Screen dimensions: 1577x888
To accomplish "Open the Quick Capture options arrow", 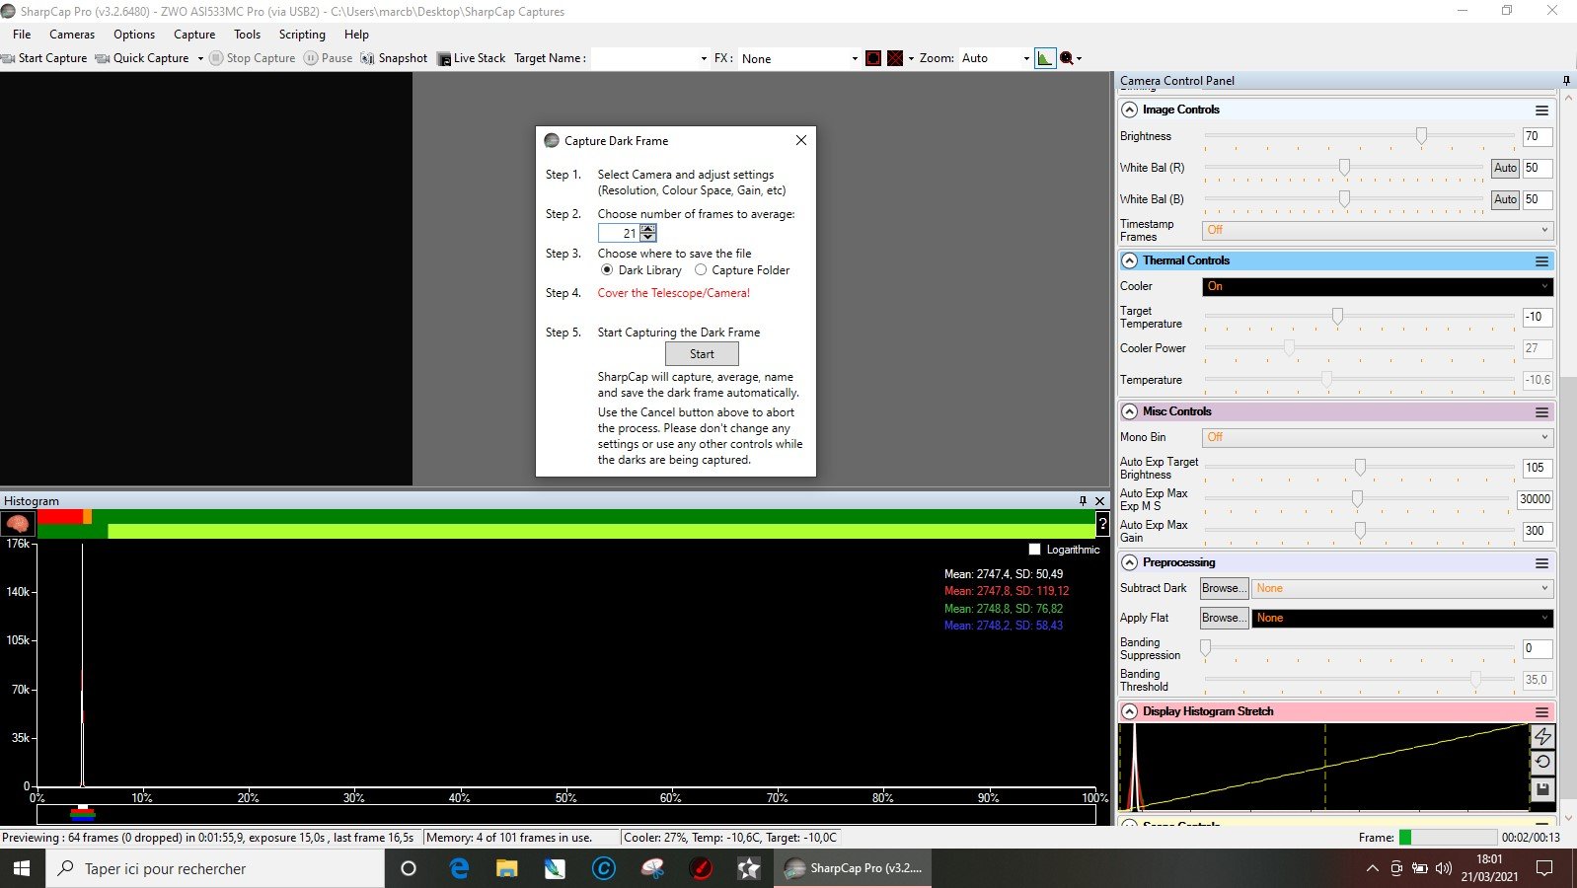I will click(200, 58).
